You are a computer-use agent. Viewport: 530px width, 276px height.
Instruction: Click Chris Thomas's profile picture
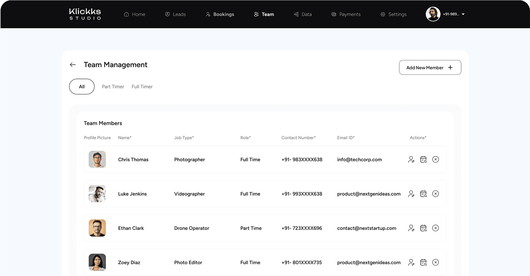[97, 159]
